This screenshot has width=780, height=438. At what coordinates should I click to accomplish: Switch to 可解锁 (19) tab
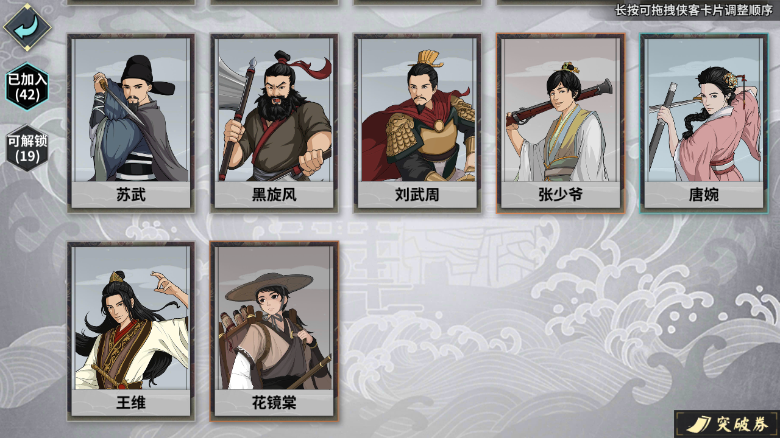(27, 148)
